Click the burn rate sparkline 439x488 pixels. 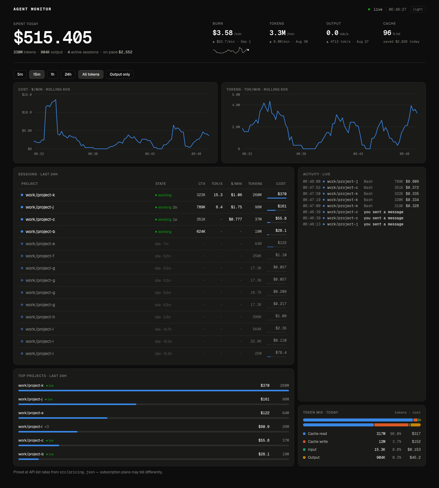(231, 50)
